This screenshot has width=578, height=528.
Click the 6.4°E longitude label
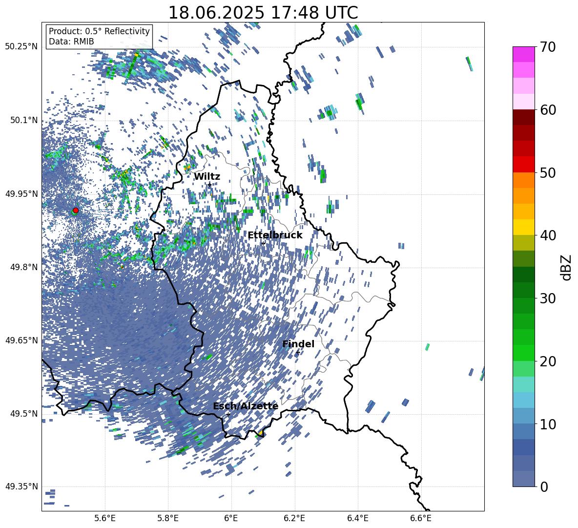point(357,518)
